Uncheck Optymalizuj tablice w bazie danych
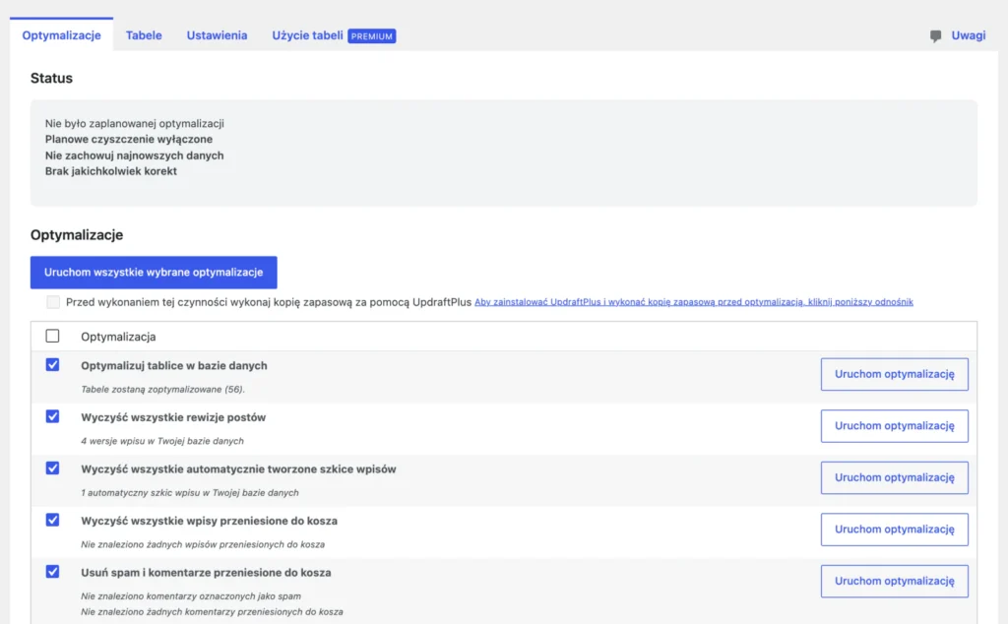 point(53,365)
